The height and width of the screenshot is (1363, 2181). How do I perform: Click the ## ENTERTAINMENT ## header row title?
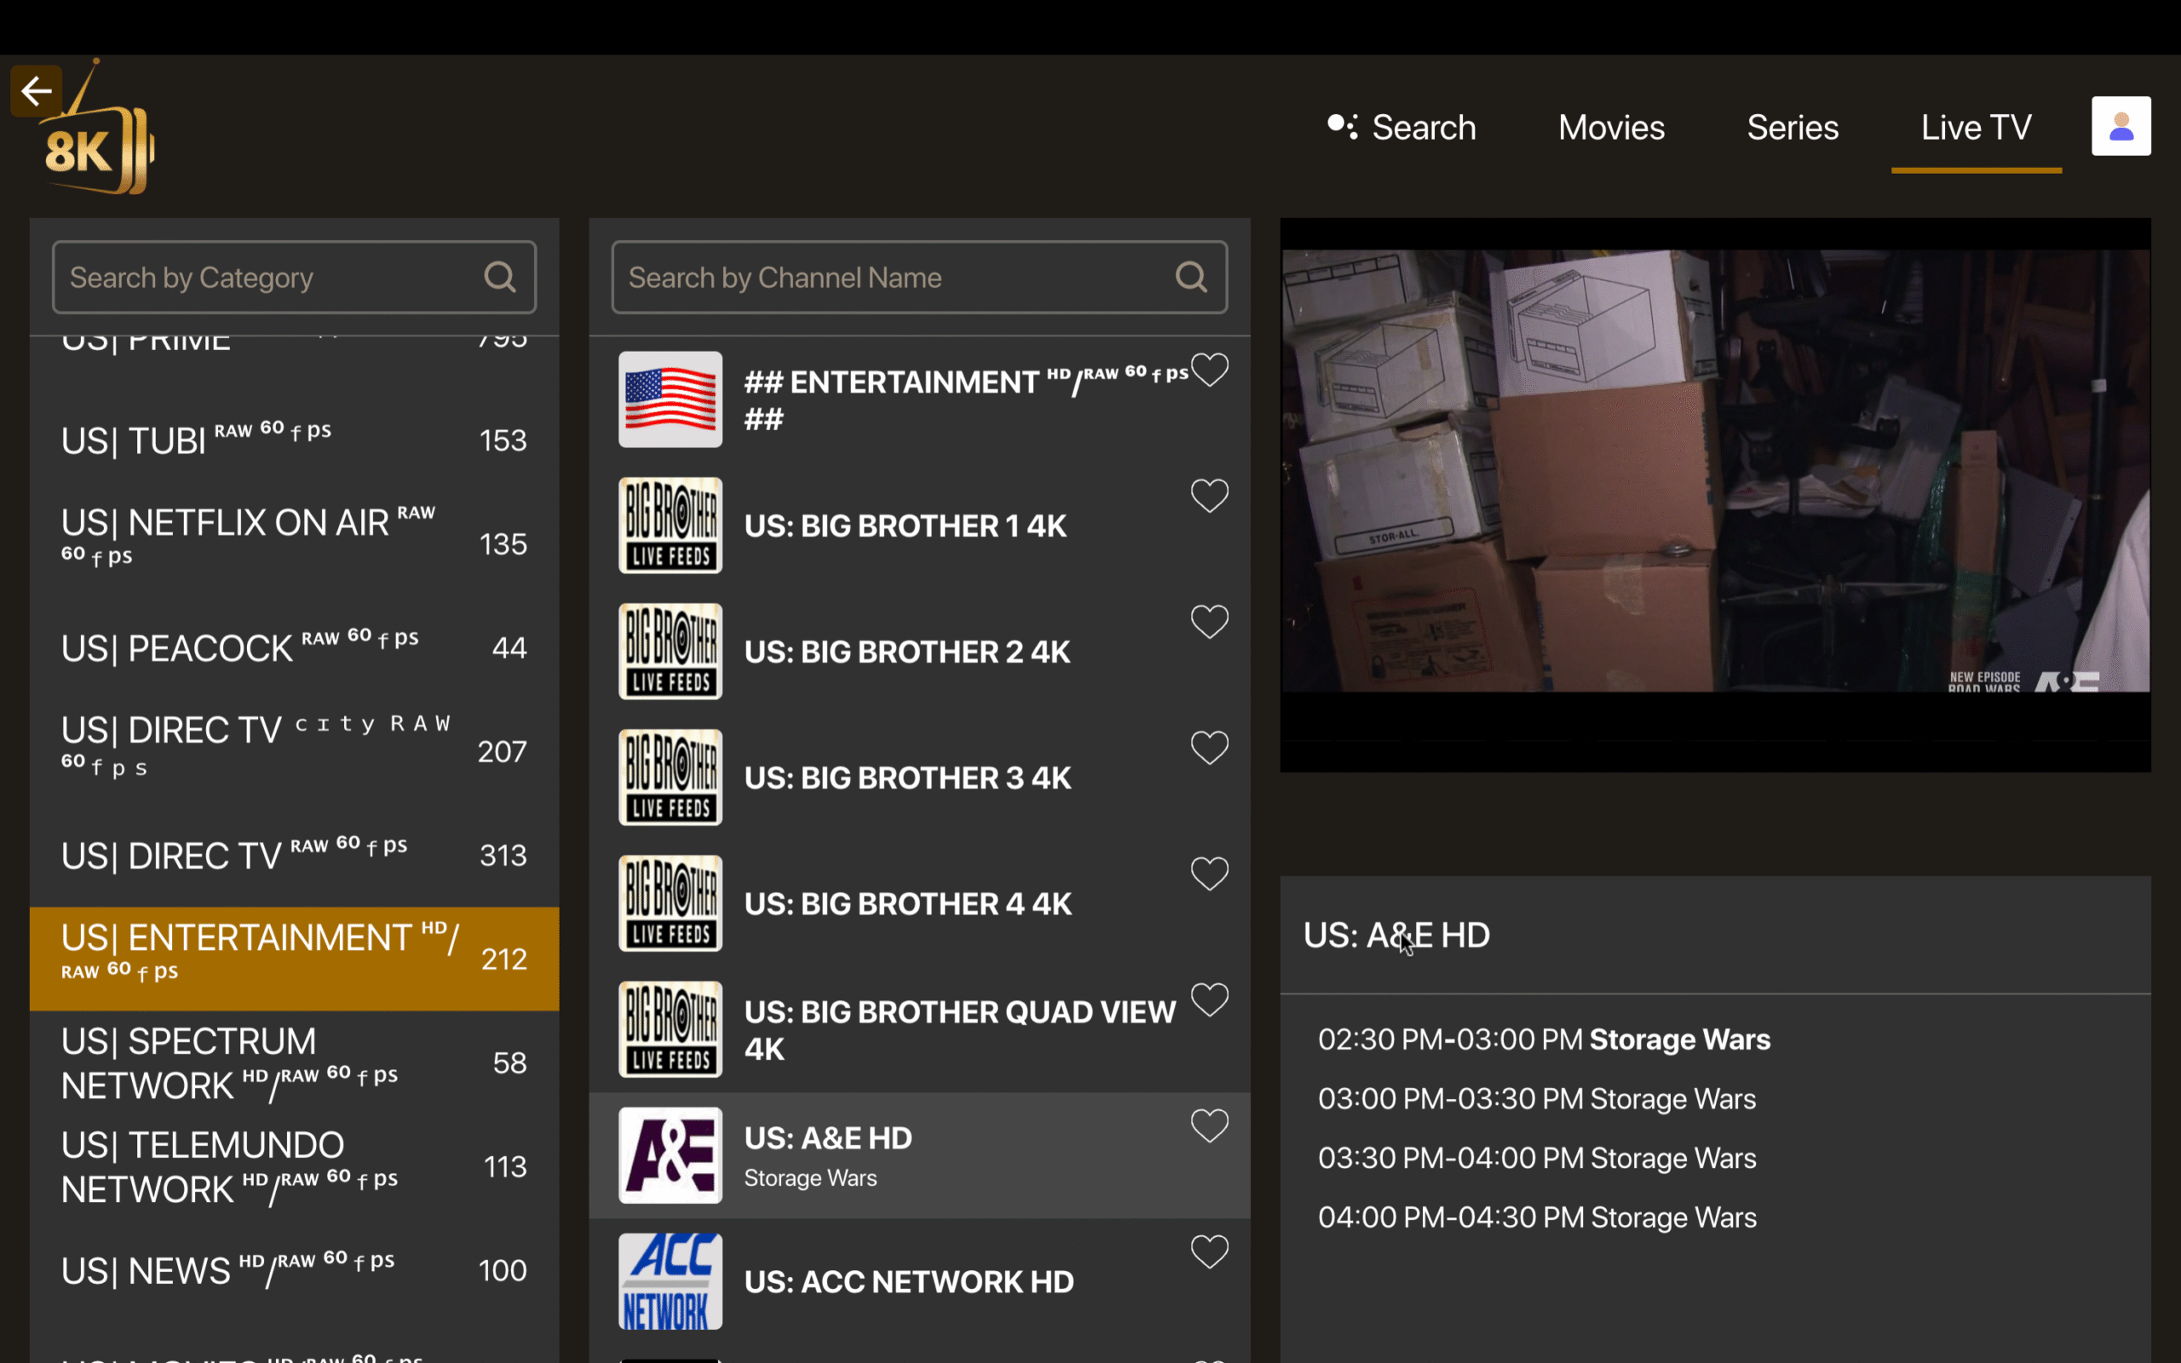click(966, 399)
